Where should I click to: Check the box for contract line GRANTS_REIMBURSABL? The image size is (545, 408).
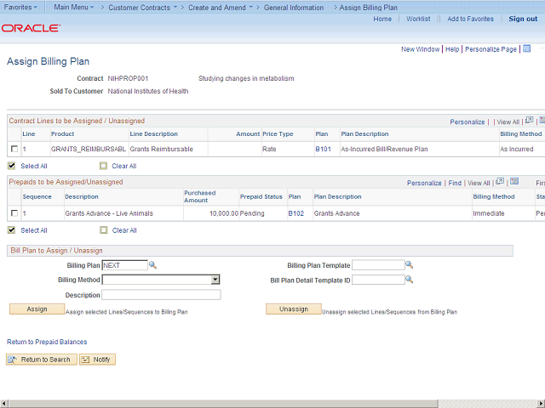coord(14,150)
